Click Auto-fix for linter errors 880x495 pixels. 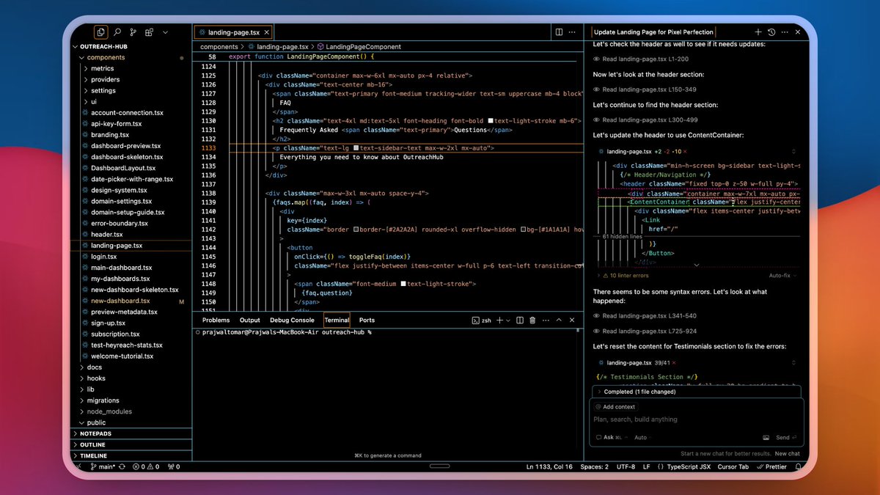click(782, 276)
